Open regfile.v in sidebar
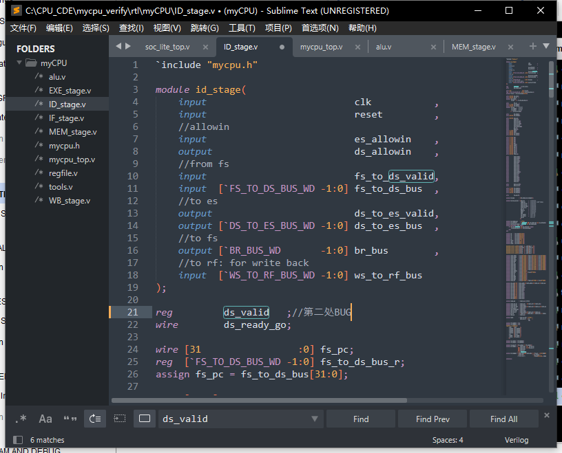 tap(63, 173)
